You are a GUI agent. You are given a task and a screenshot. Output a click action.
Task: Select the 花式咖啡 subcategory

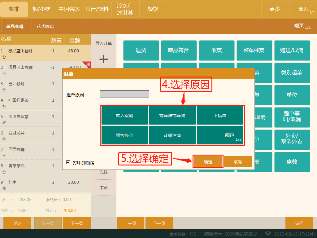45,26
